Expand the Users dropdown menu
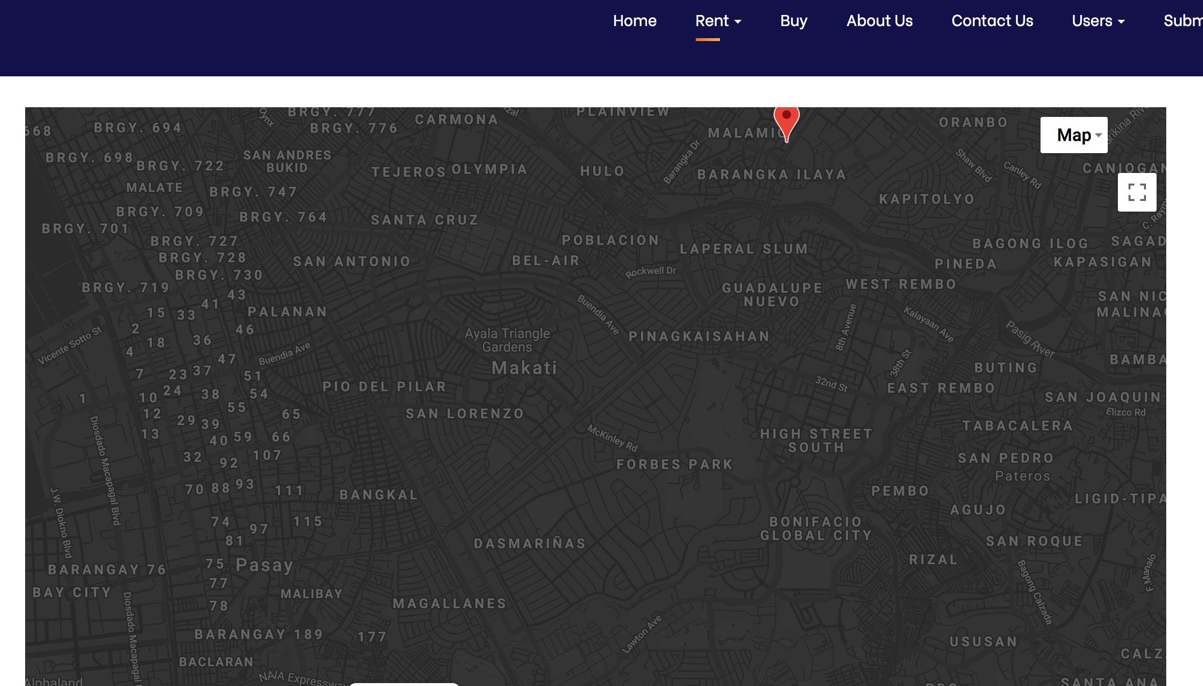Viewport: 1203px width, 686px height. tap(1098, 21)
